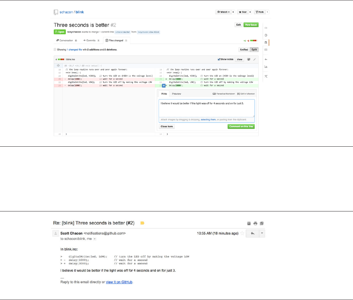This screenshot has width=353, height=300.
Task: Click the reply arrow button in email
Action: 252,233
